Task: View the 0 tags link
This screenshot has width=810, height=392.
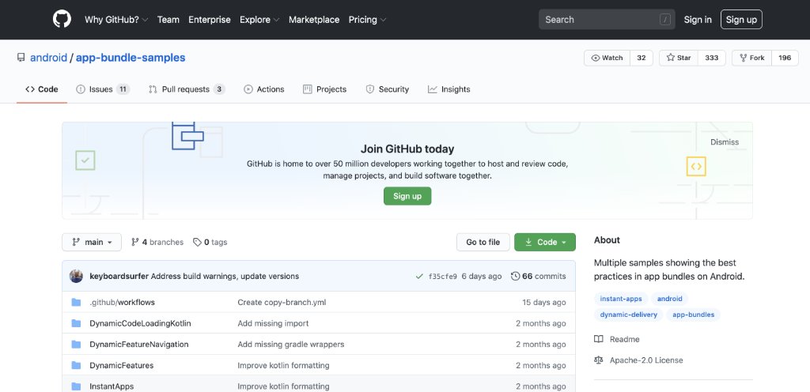Action: 210,242
